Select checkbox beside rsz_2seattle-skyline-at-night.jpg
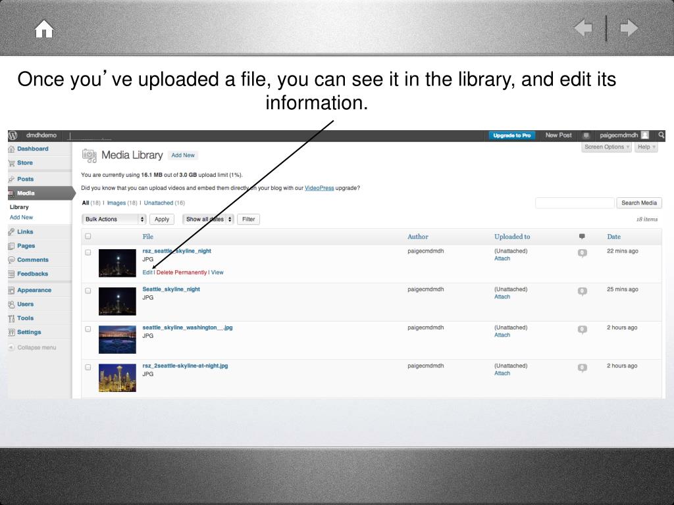 click(88, 367)
